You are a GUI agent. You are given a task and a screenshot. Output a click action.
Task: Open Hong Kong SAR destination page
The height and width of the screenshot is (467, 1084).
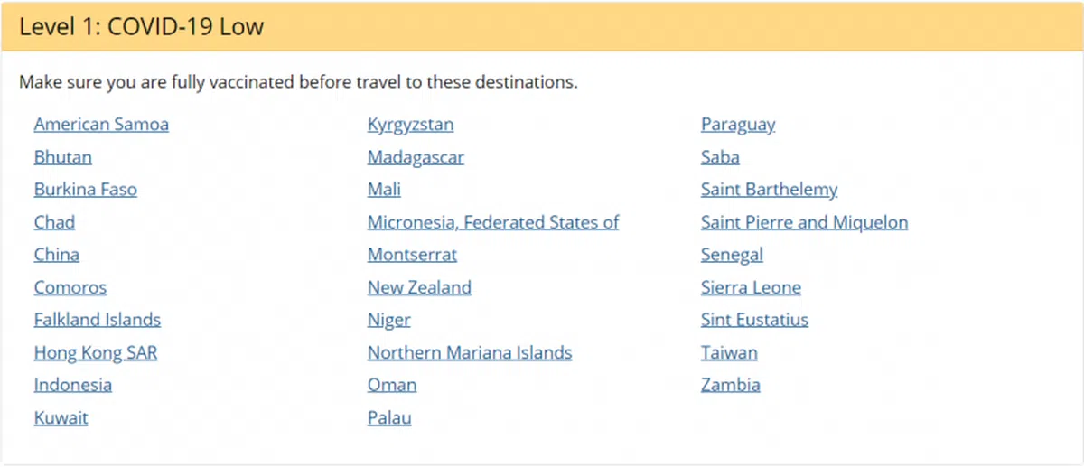(x=96, y=352)
